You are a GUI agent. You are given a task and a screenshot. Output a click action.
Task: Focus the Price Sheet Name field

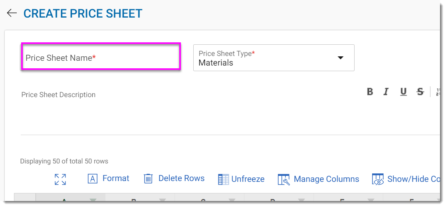[x=101, y=58]
